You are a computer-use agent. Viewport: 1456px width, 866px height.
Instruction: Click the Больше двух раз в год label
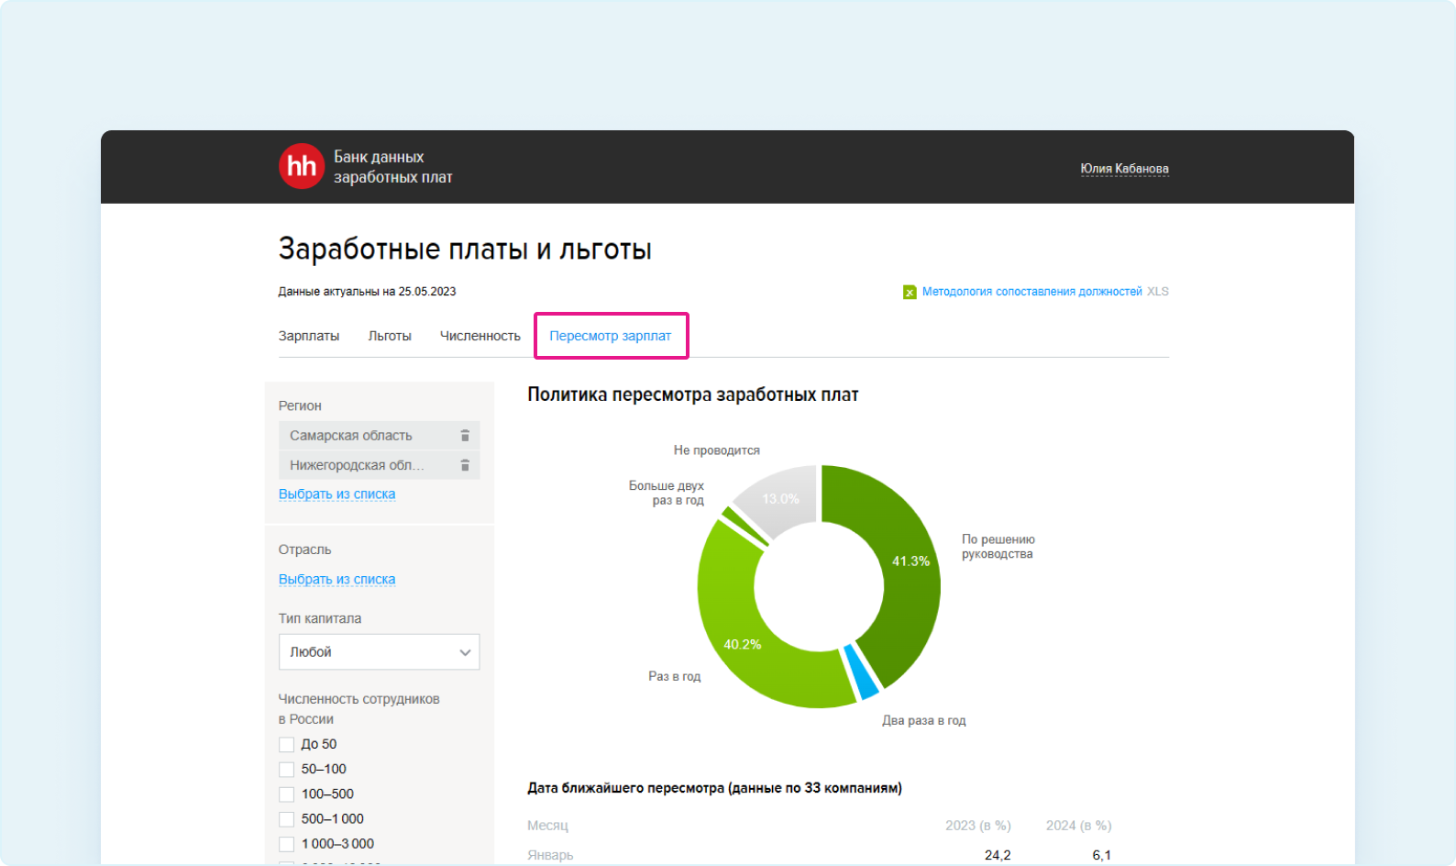click(667, 493)
